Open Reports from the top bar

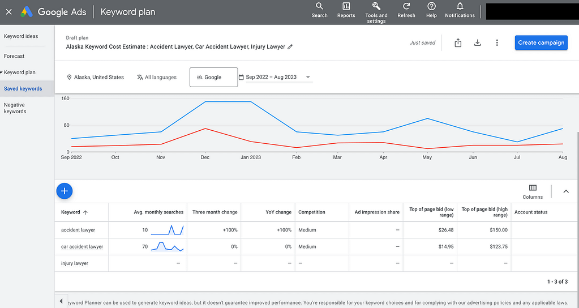click(x=346, y=10)
